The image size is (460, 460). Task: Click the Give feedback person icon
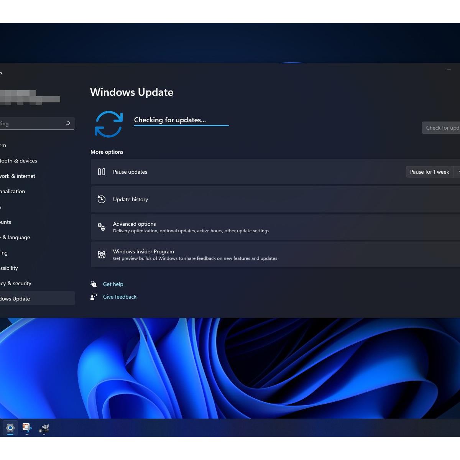pos(94,297)
